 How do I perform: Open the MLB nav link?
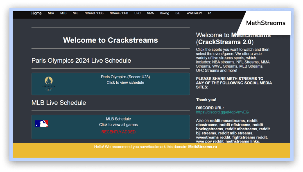[63, 13]
